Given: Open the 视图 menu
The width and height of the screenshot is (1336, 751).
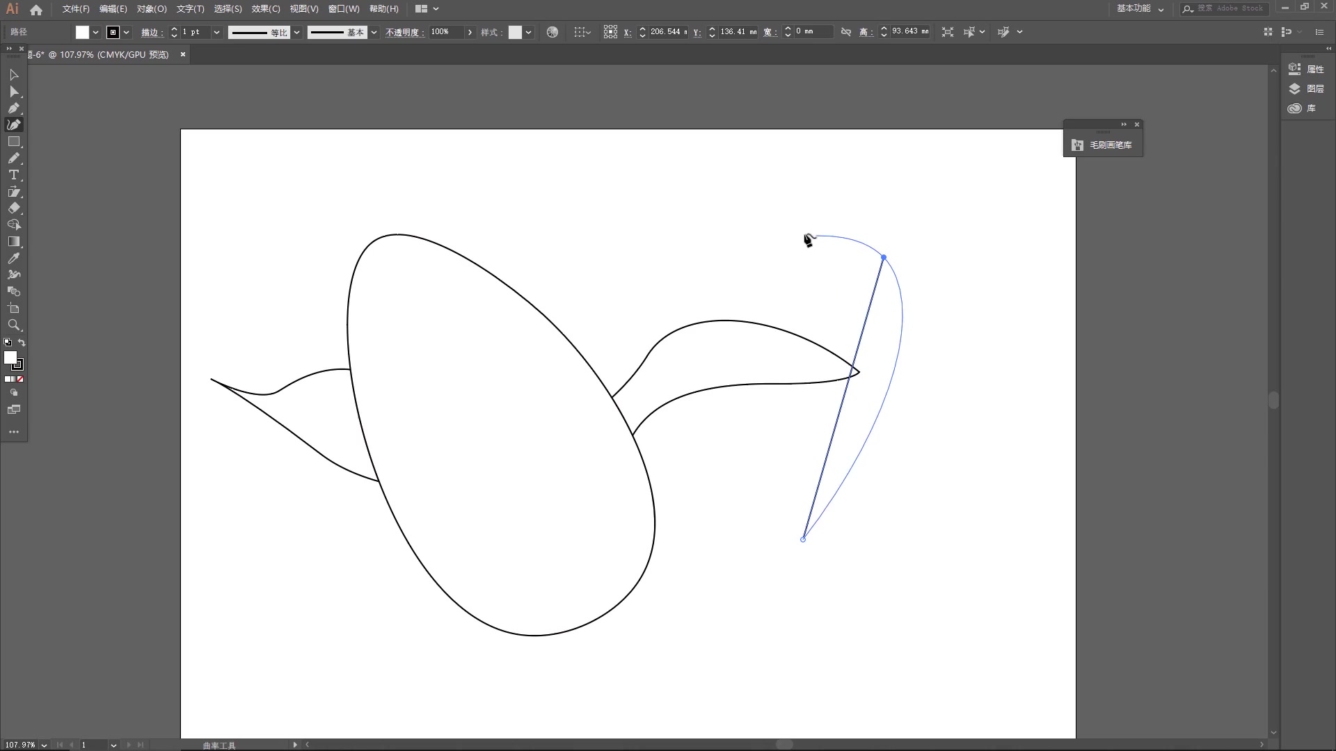Looking at the screenshot, I should click(x=302, y=8).
